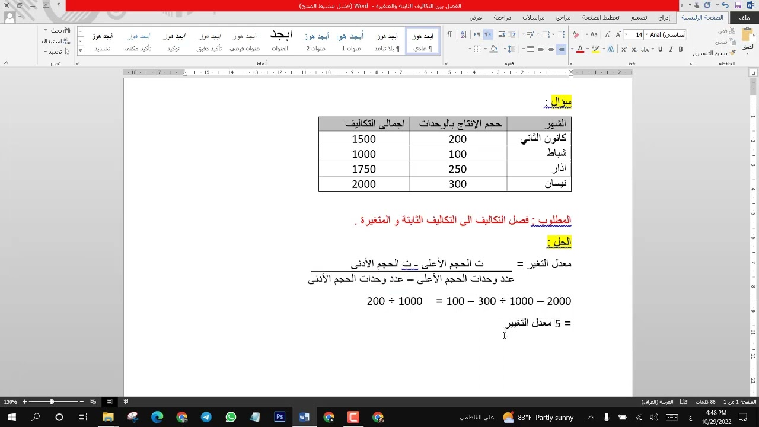The image size is (759, 427).
Task: Click the Copy icon in the clipboard group
Action: pos(732,42)
